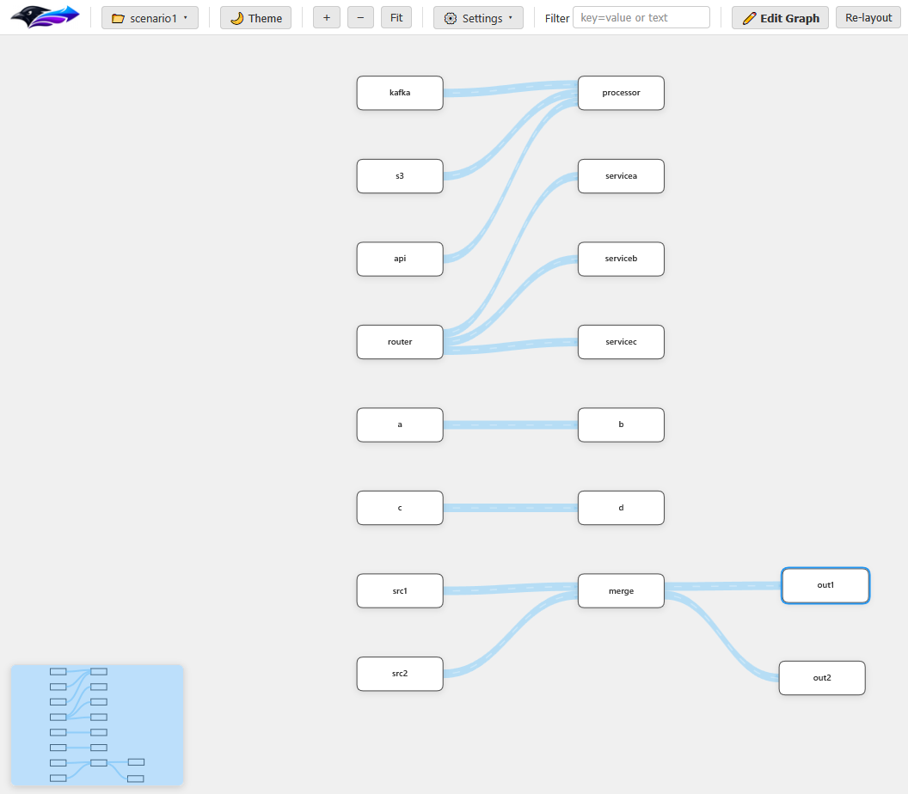Expand the Settings dropdown menu
This screenshot has width=908, height=794.
point(478,17)
